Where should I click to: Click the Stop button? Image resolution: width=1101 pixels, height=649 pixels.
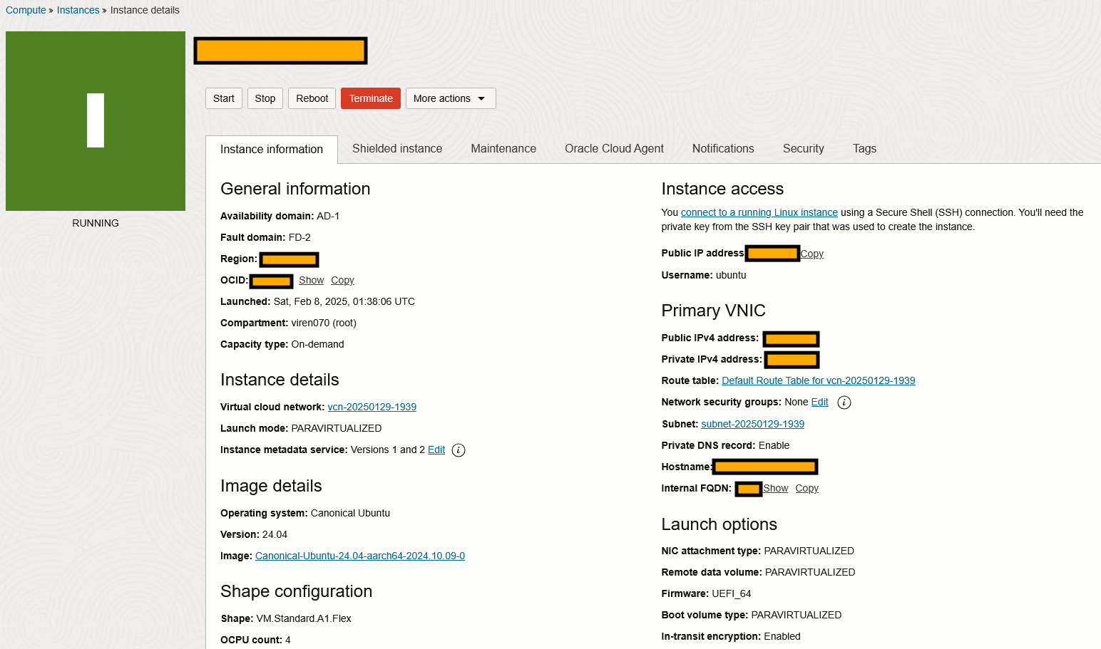pos(265,98)
